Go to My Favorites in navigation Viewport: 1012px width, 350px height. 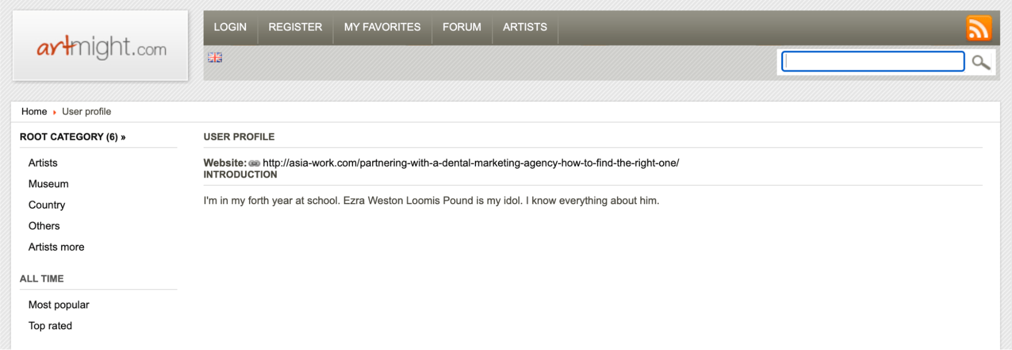click(x=382, y=27)
